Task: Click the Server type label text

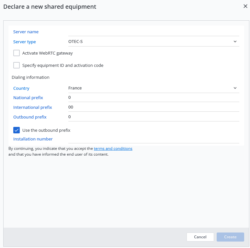Action: 25,42
